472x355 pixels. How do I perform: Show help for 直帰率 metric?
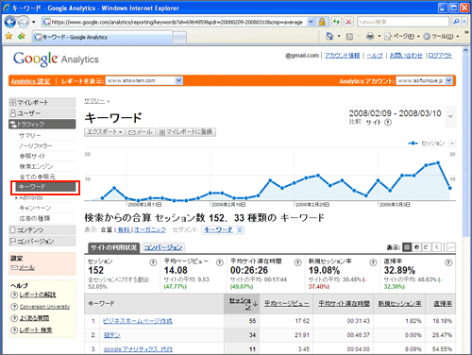click(448, 262)
